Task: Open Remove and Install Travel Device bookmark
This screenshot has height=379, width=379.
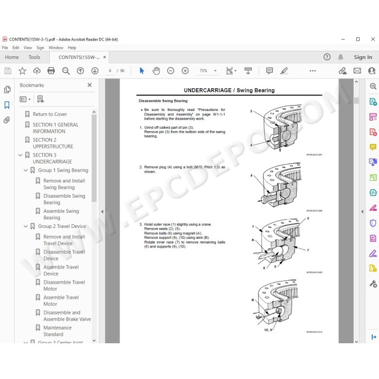Action: 64,240
